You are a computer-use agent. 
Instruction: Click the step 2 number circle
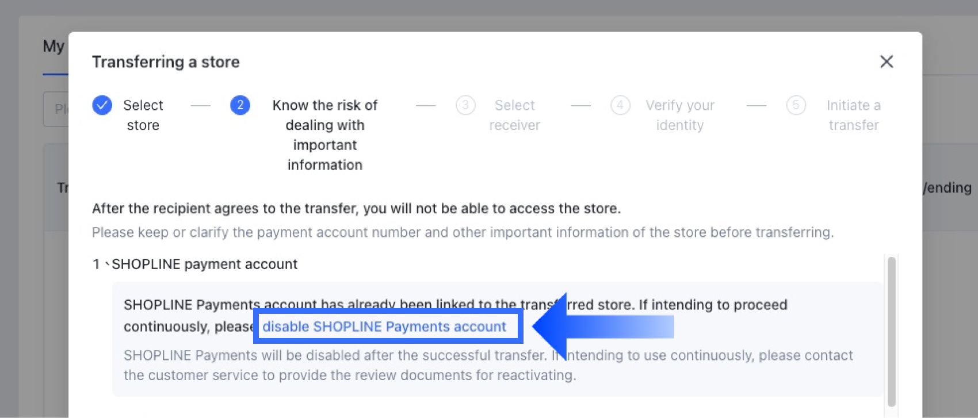pyautogui.click(x=240, y=105)
